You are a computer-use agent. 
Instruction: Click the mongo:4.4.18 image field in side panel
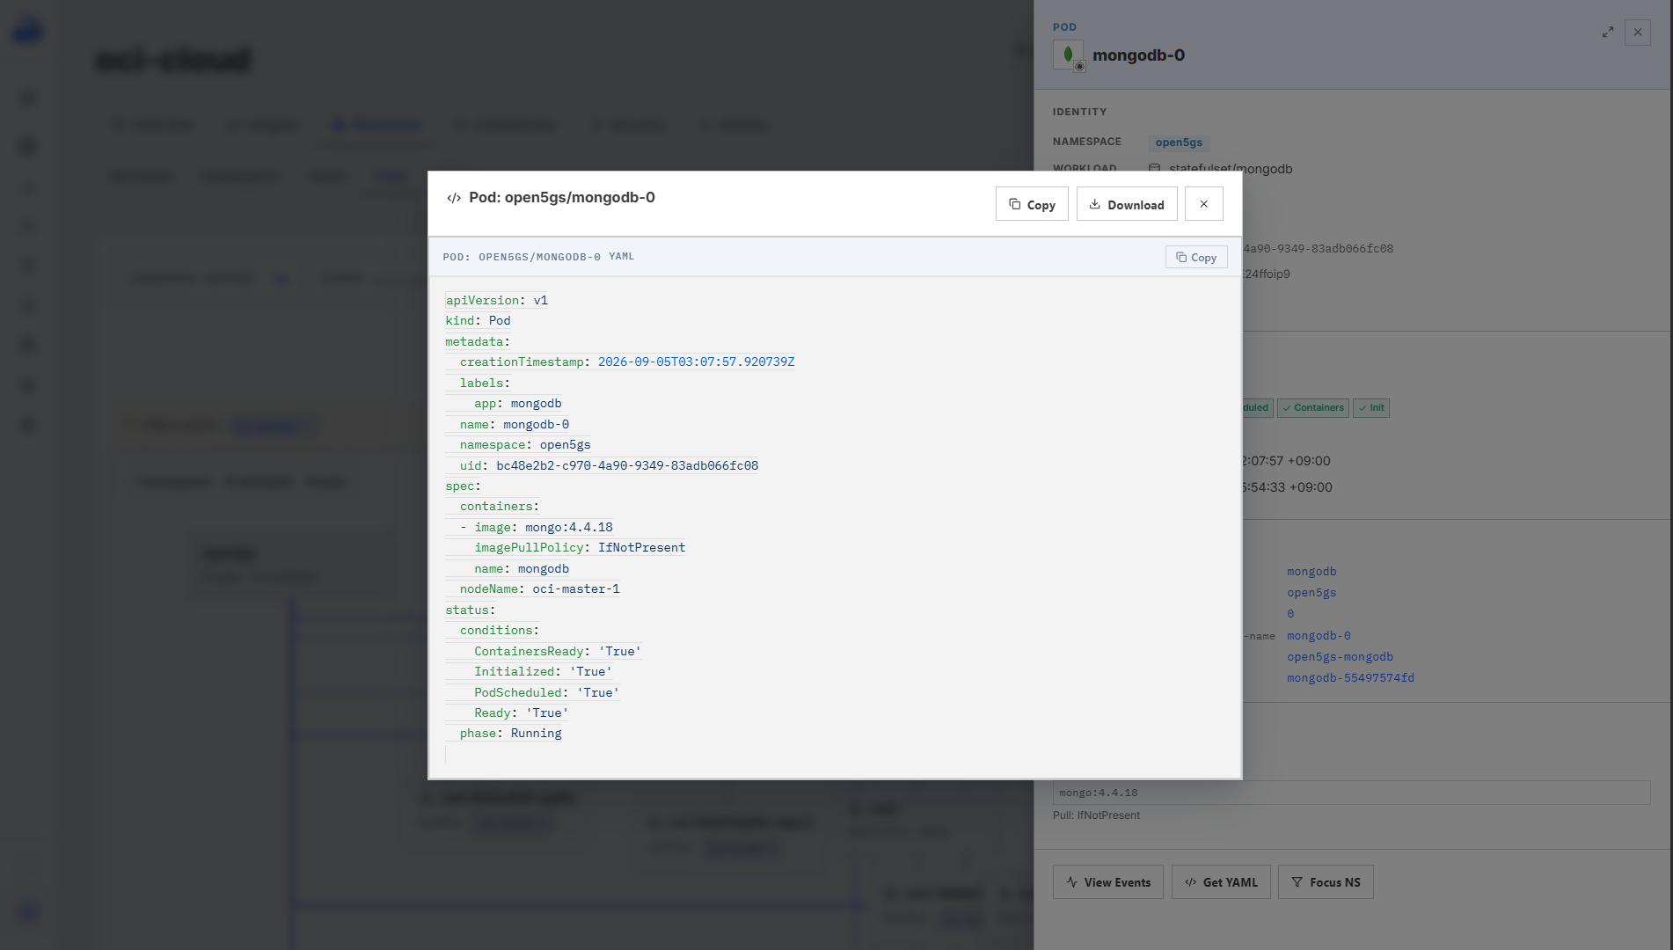(x=1351, y=793)
